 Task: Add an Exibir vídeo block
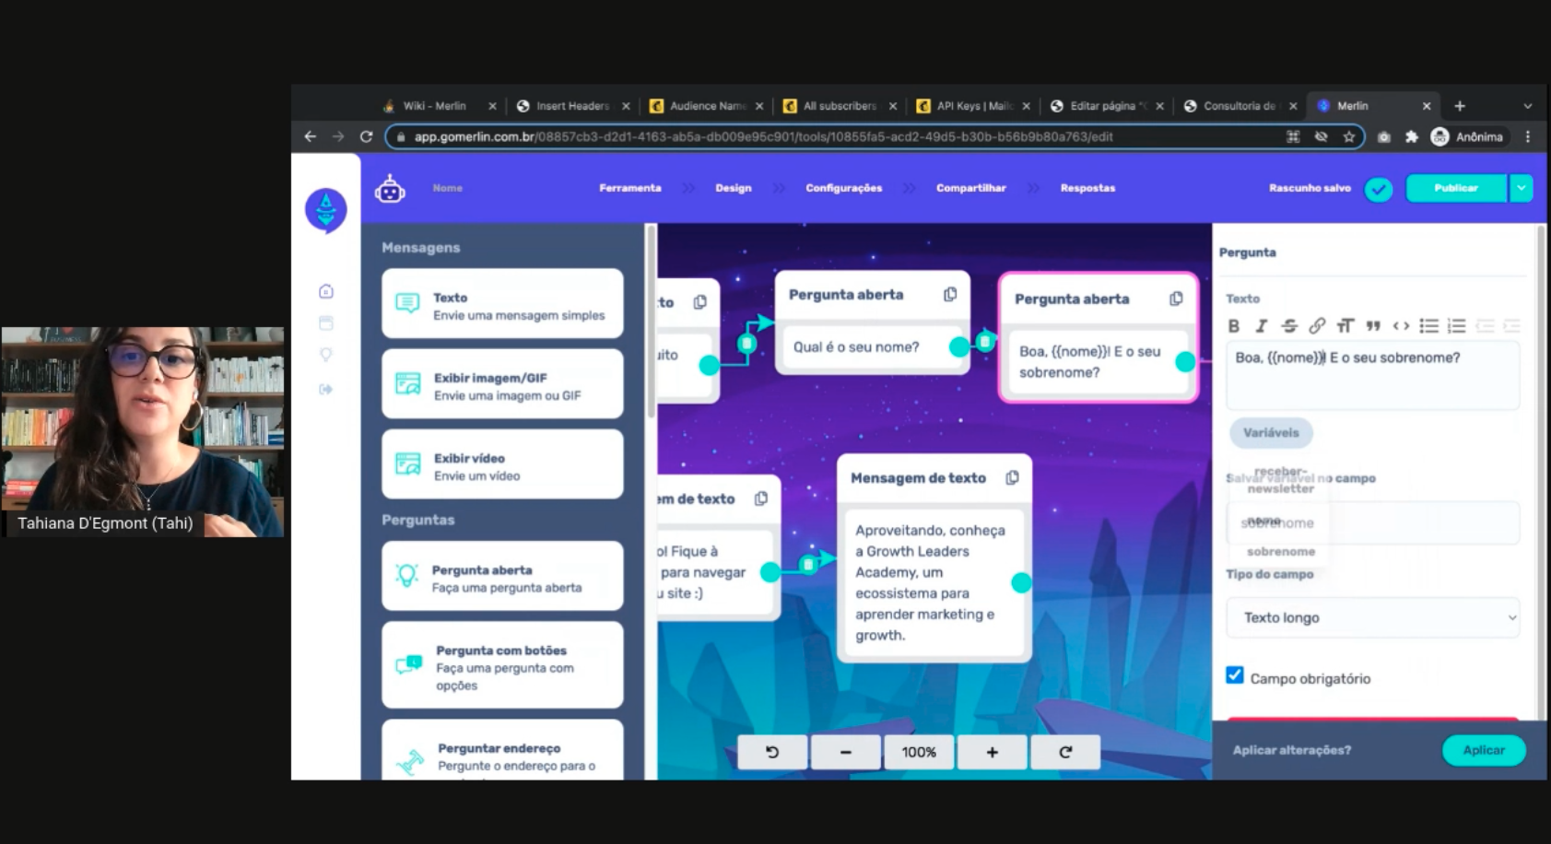click(502, 464)
